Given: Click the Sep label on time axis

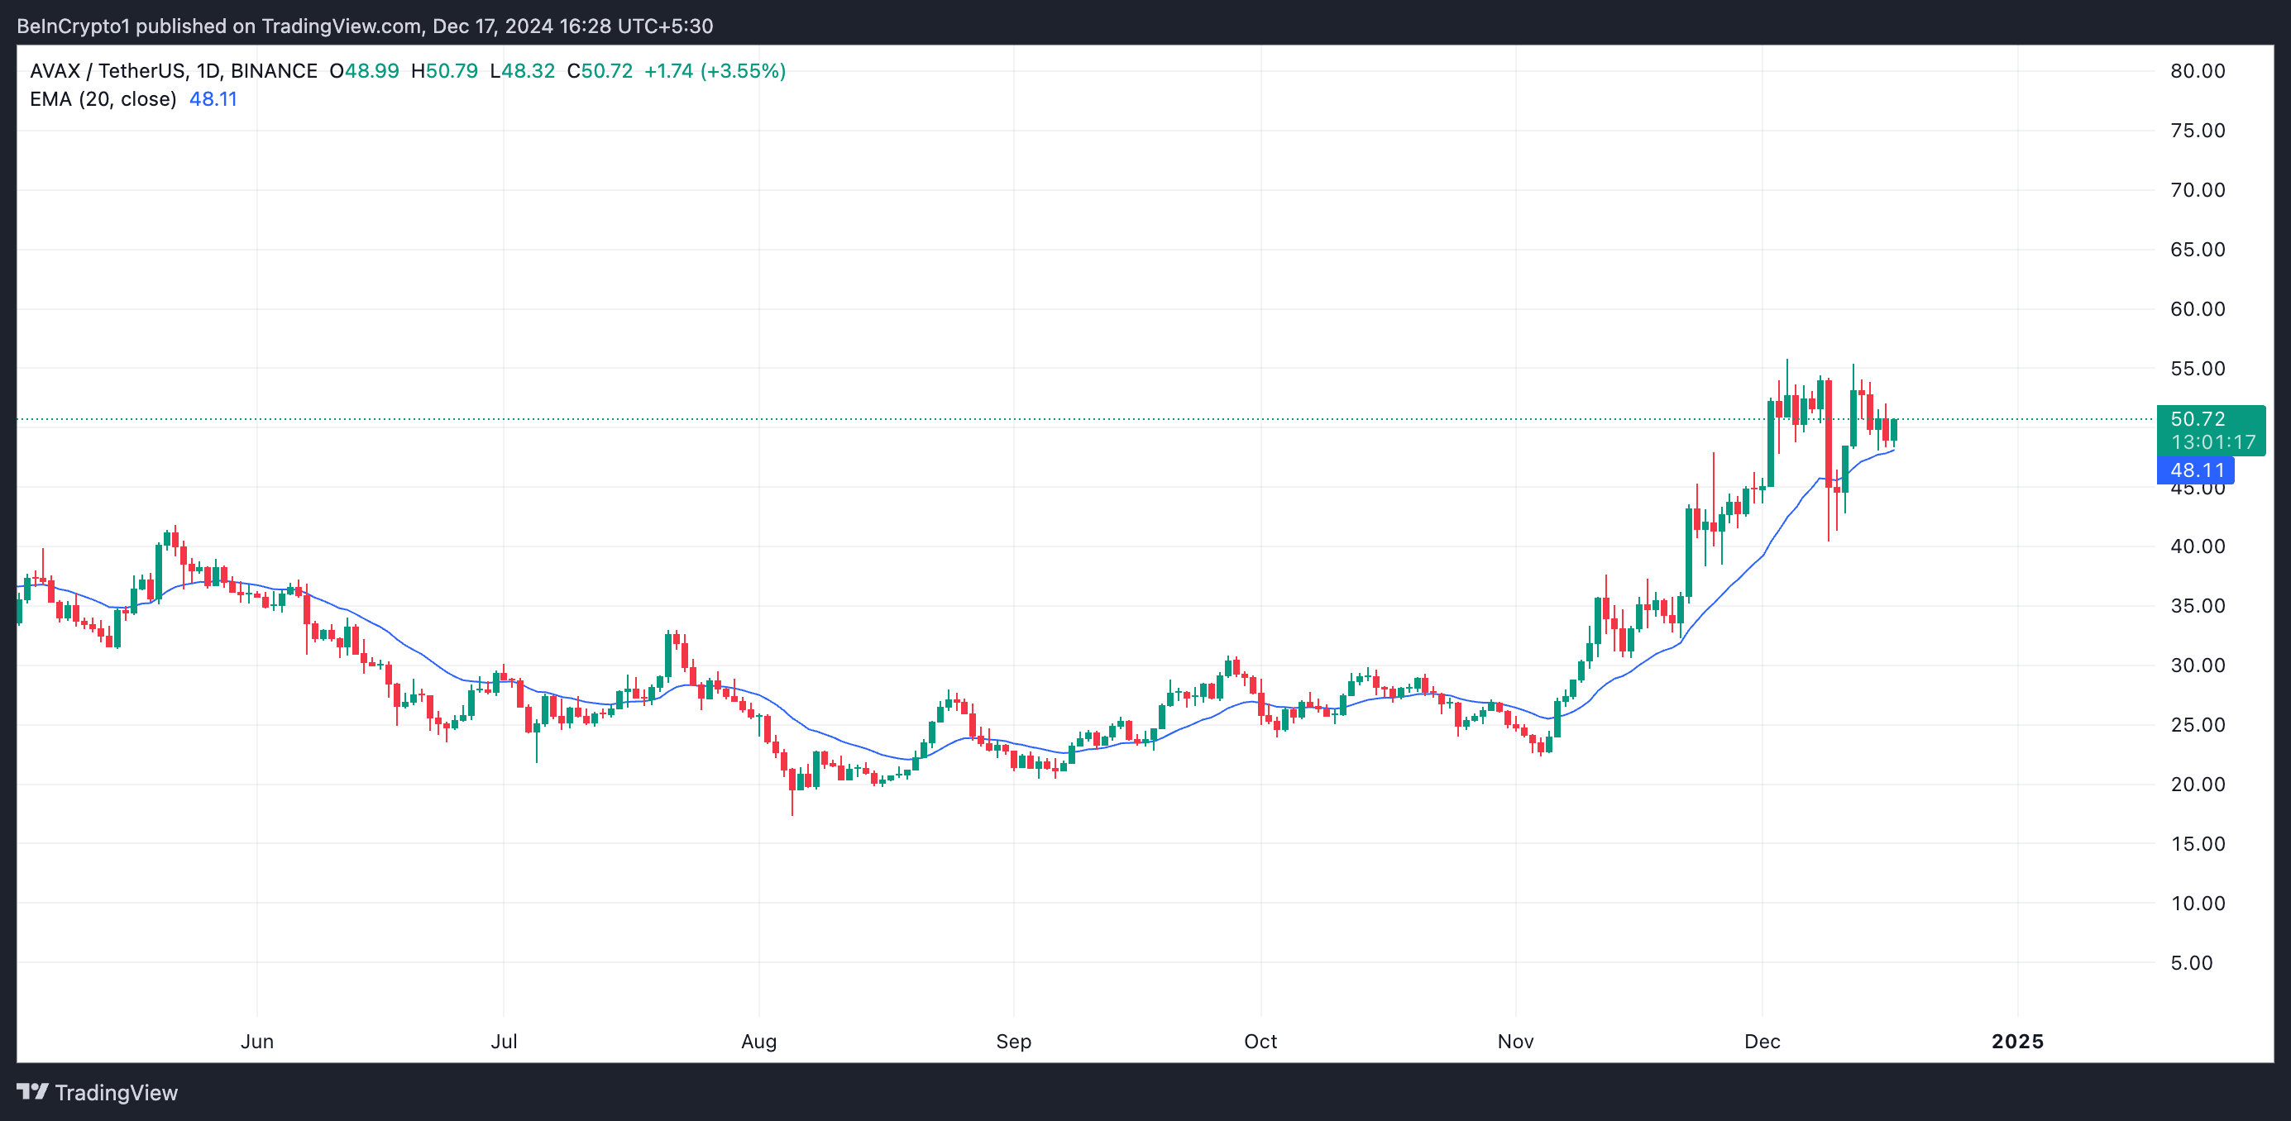Looking at the screenshot, I should click(1013, 1041).
